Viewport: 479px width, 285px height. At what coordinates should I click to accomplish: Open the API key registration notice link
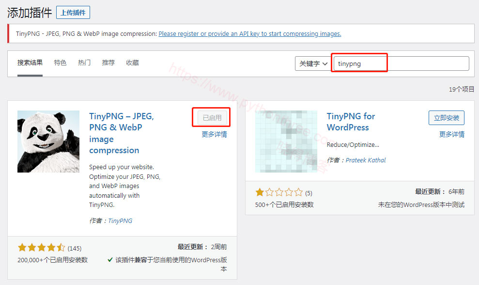tap(249, 33)
